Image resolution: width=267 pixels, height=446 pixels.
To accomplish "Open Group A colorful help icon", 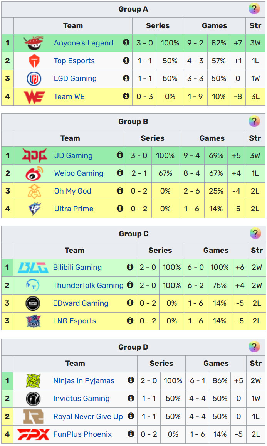I will tap(254, 9).
